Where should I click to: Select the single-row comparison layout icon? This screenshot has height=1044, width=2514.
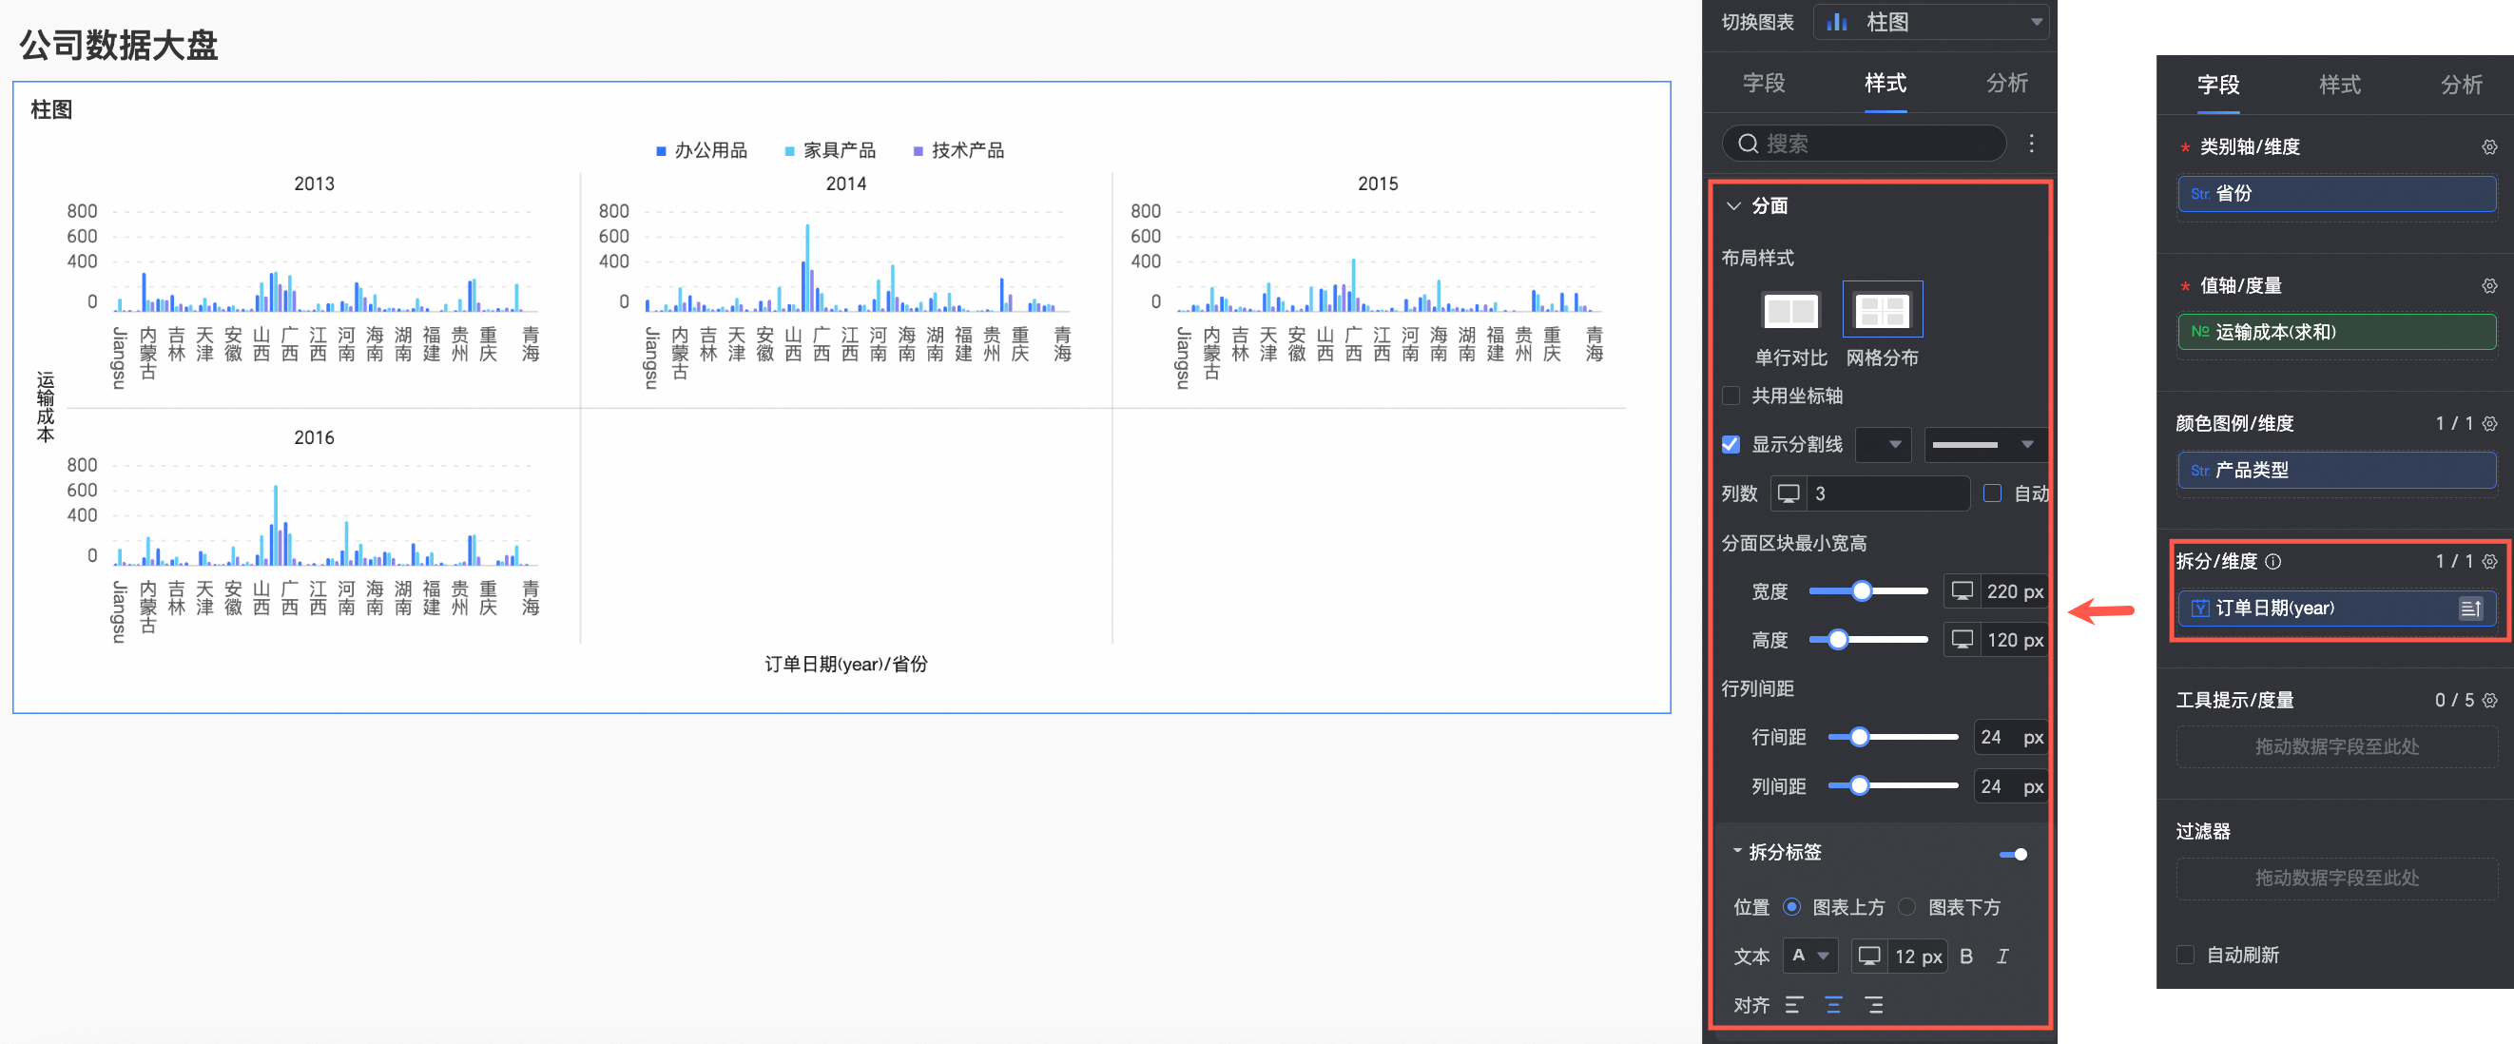point(1789,311)
